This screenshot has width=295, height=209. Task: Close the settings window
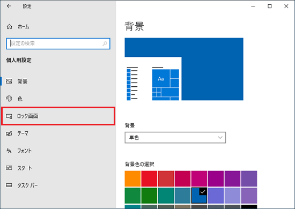pos(286,6)
